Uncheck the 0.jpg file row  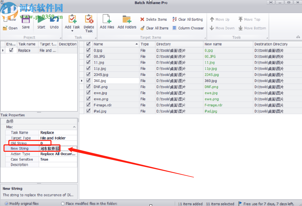[88, 50]
